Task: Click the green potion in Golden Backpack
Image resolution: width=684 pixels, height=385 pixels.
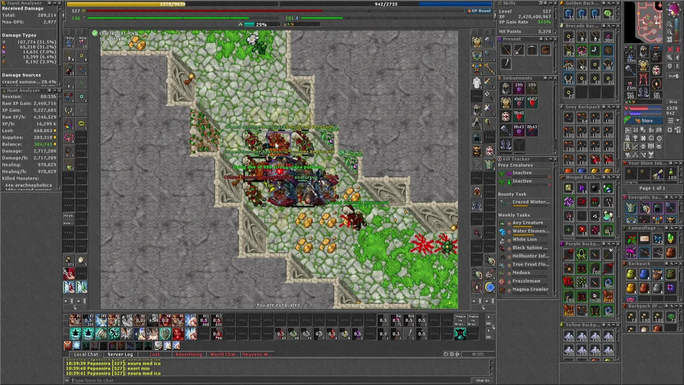Action: 608,13
